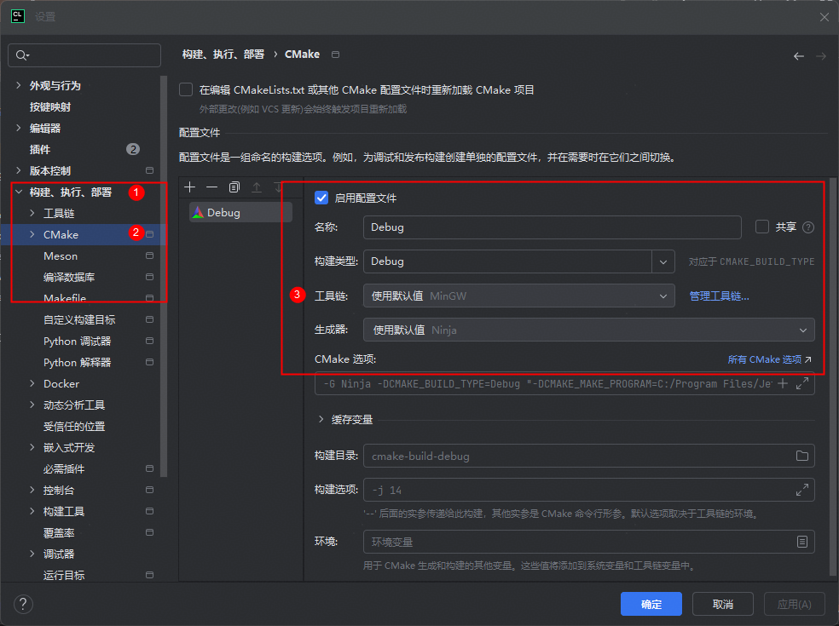
Task: Expand 编辑器 tree node
Action: 19,128
